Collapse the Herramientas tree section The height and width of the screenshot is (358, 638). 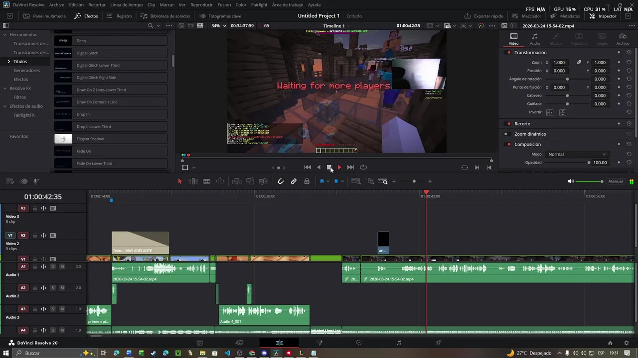coord(4,35)
